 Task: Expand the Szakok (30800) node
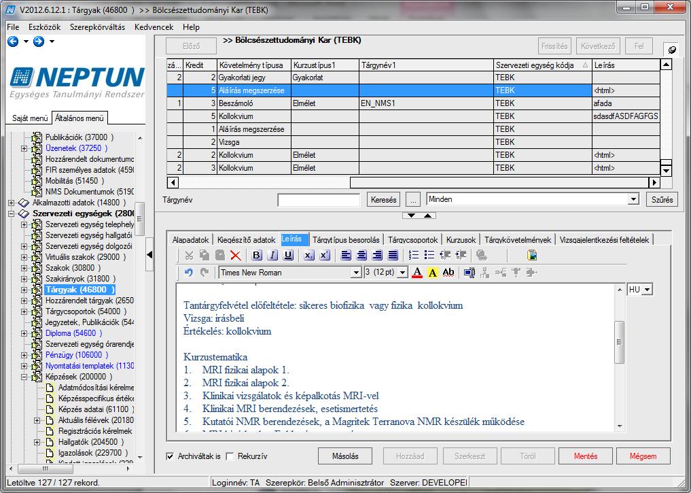coord(24,268)
